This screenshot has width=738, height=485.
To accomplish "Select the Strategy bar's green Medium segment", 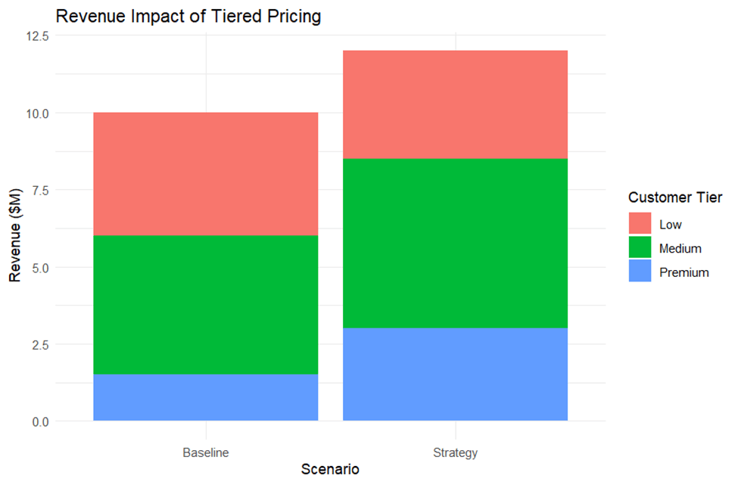I will point(455,243).
